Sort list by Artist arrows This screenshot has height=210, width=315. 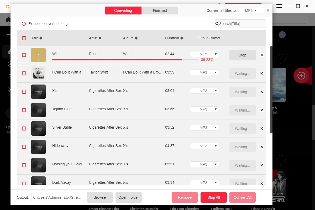pos(100,38)
